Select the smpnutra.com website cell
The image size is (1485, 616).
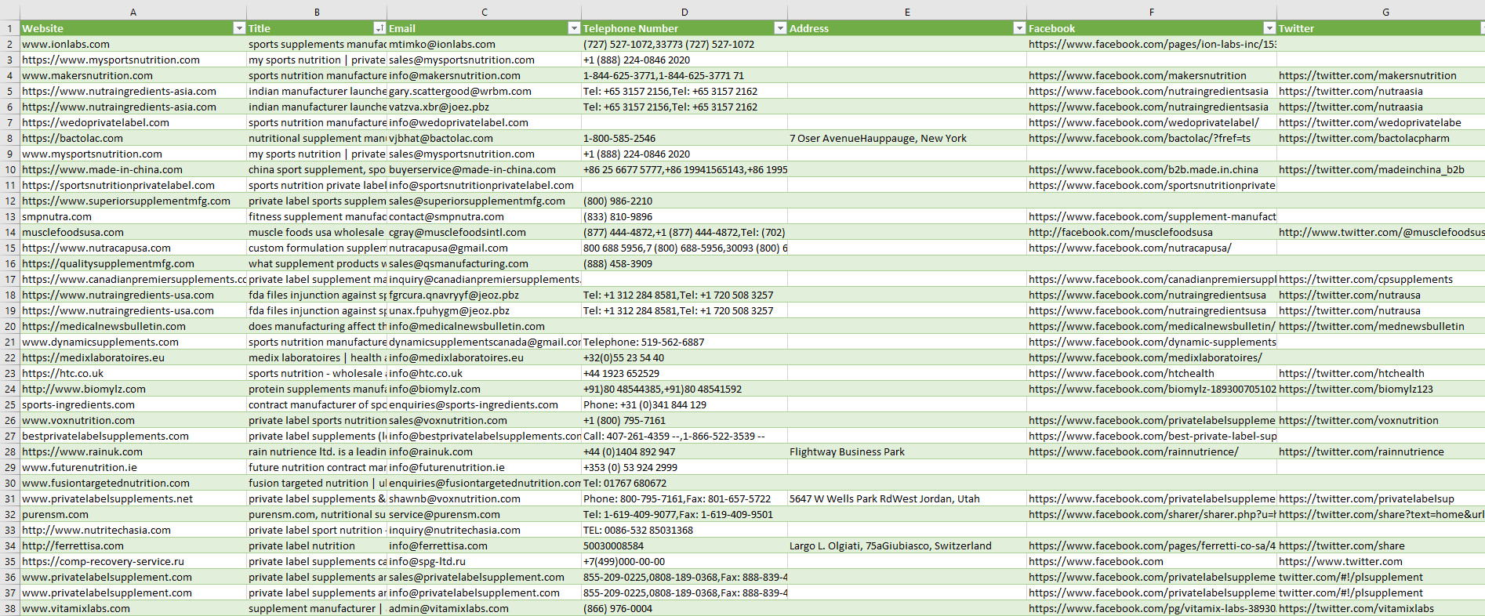133,216
